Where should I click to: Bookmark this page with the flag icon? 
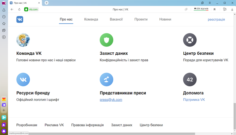tap(215, 9)
